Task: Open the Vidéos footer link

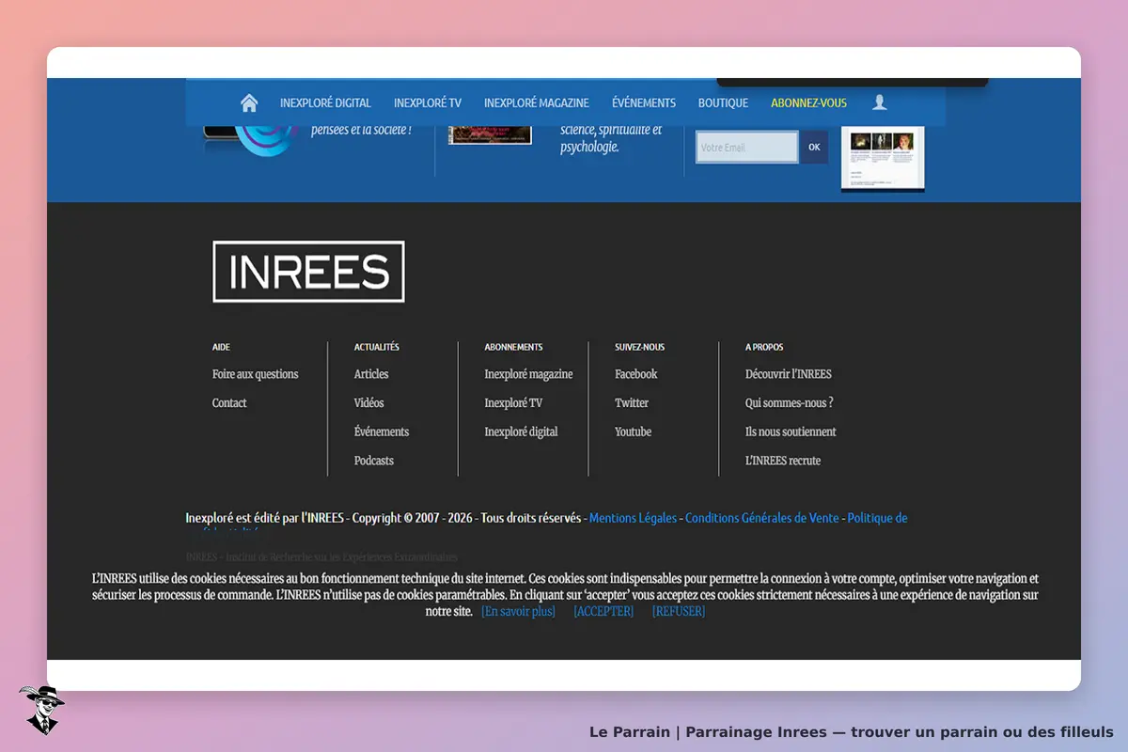Action: (x=369, y=403)
